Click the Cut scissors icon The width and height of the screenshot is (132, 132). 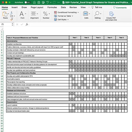click(x=11, y=13)
